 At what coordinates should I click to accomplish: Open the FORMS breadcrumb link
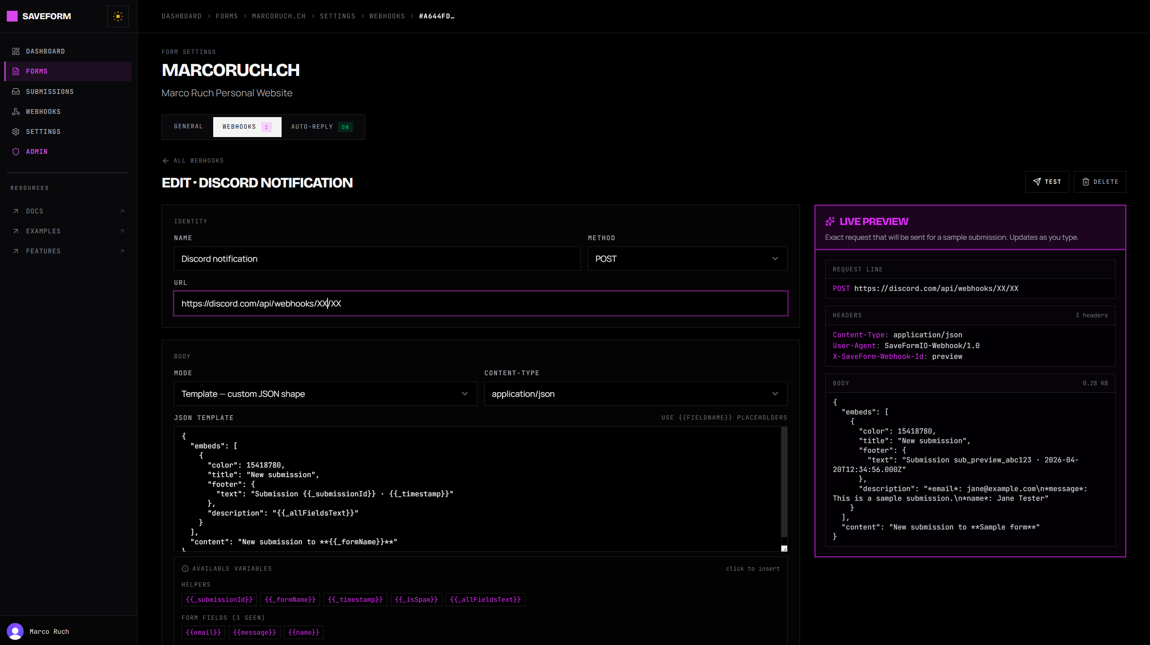tap(227, 16)
